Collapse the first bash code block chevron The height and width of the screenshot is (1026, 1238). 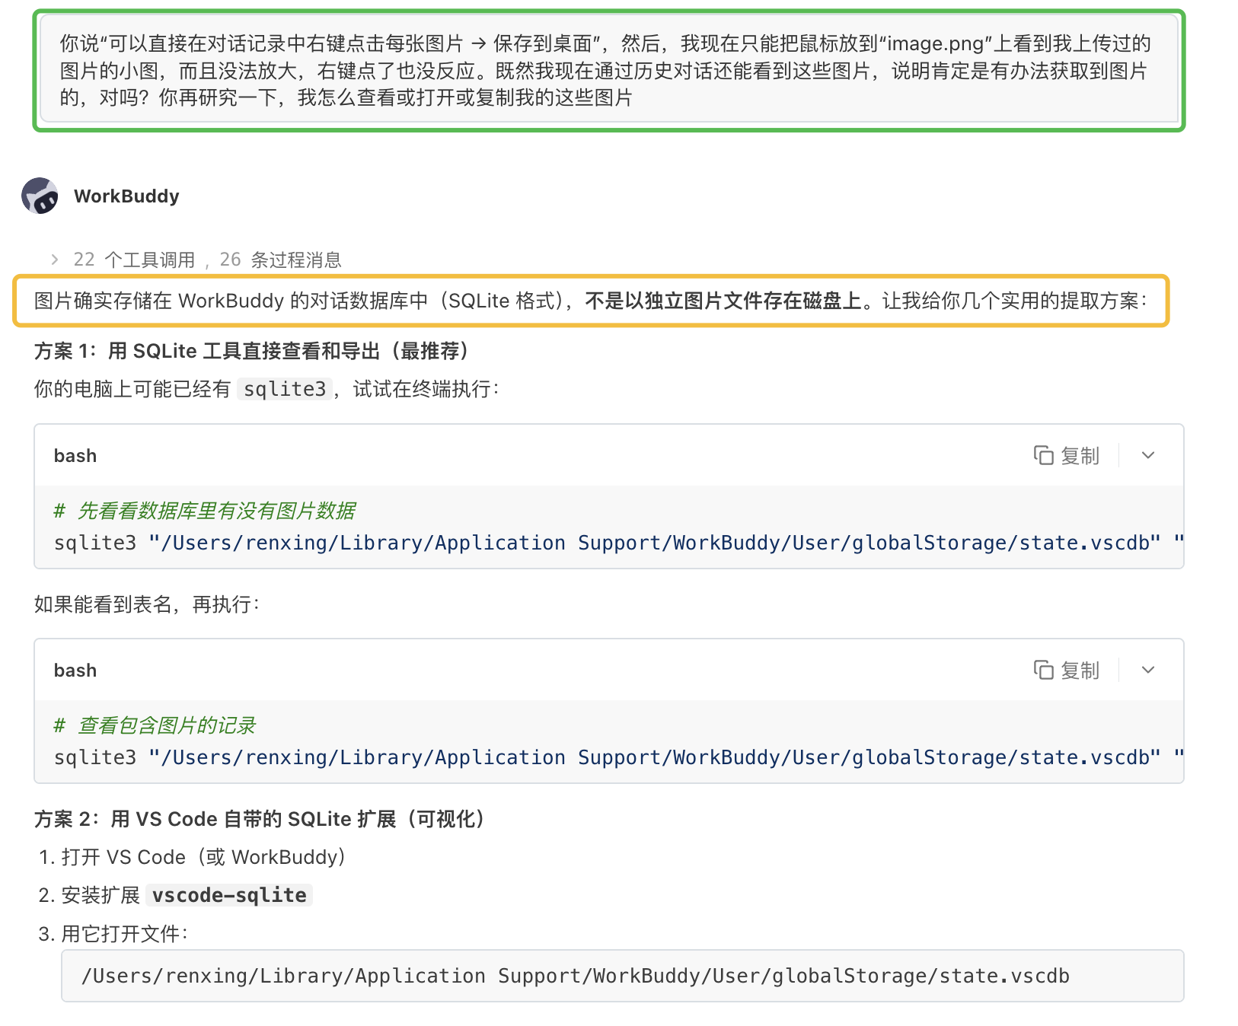pos(1148,455)
